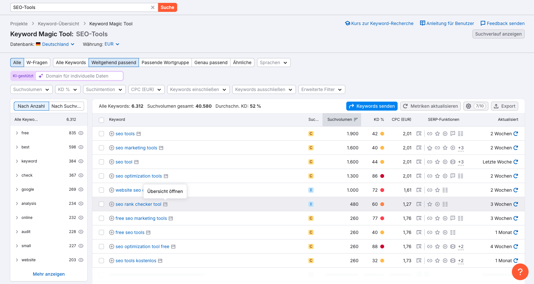Clear the search field with X icon
Image resolution: width=534 pixels, height=284 pixels.
153,7
